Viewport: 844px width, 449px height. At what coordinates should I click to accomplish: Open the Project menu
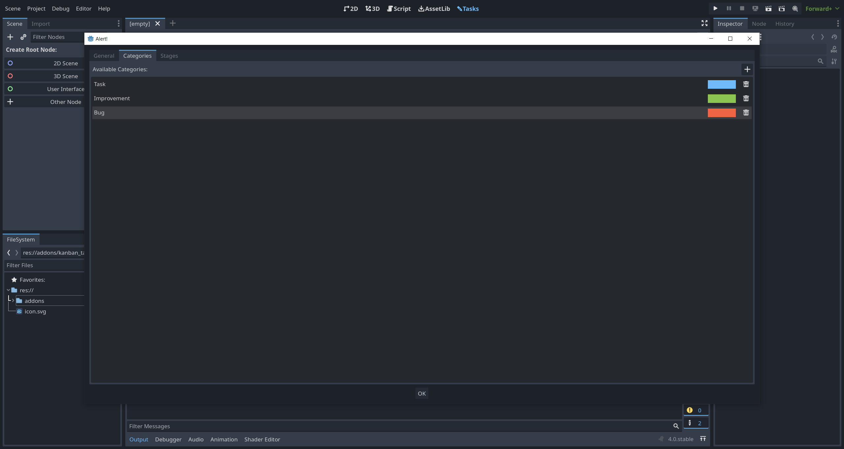tap(36, 9)
